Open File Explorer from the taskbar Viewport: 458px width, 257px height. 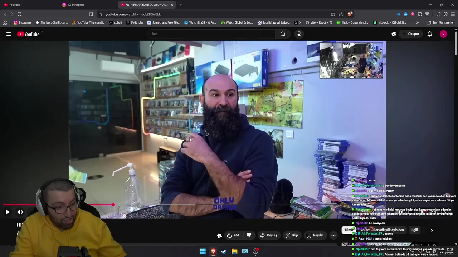click(x=234, y=251)
